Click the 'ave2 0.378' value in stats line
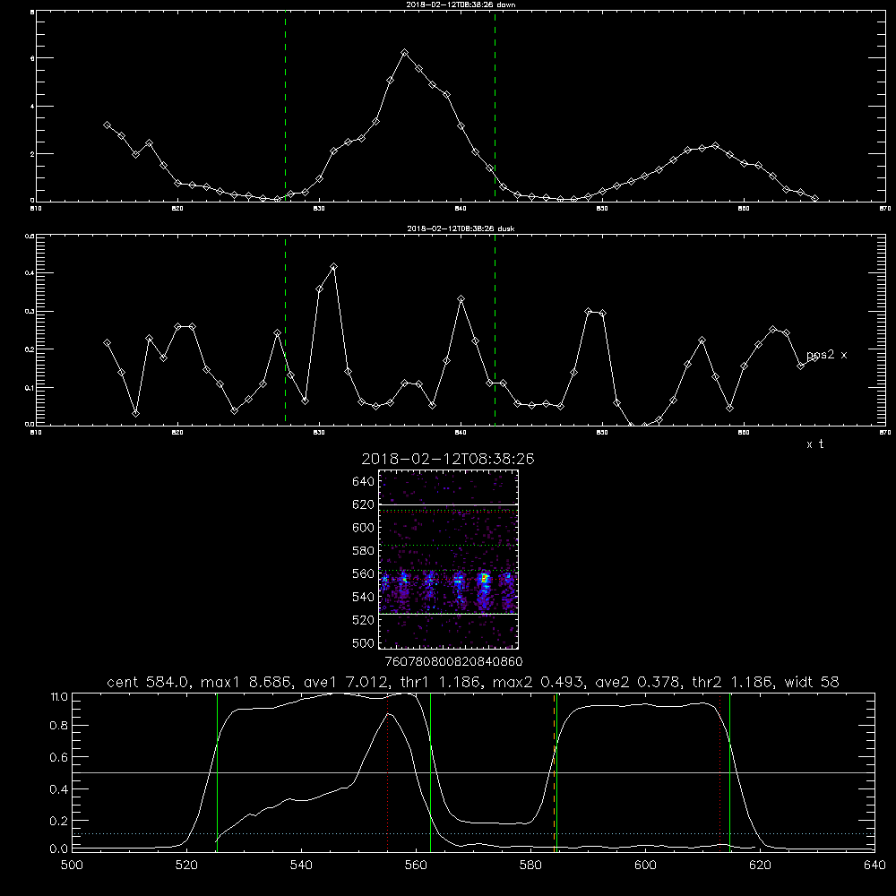The width and height of the screenshot is (896, 896). [638, 682]
